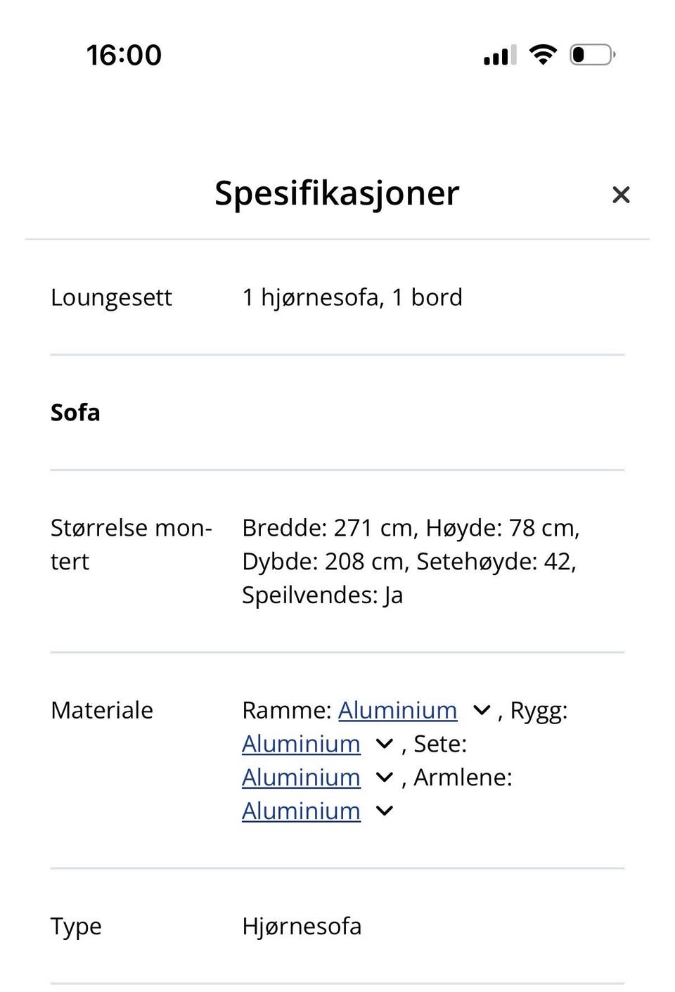Click the battery indicator icon
Viewport: 675px width, 992px height.
(x=591, y=54)
